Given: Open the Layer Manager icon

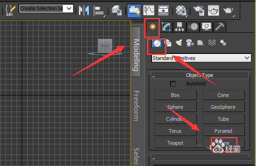Looking at the screenshot, I should [x=116, y=11].
